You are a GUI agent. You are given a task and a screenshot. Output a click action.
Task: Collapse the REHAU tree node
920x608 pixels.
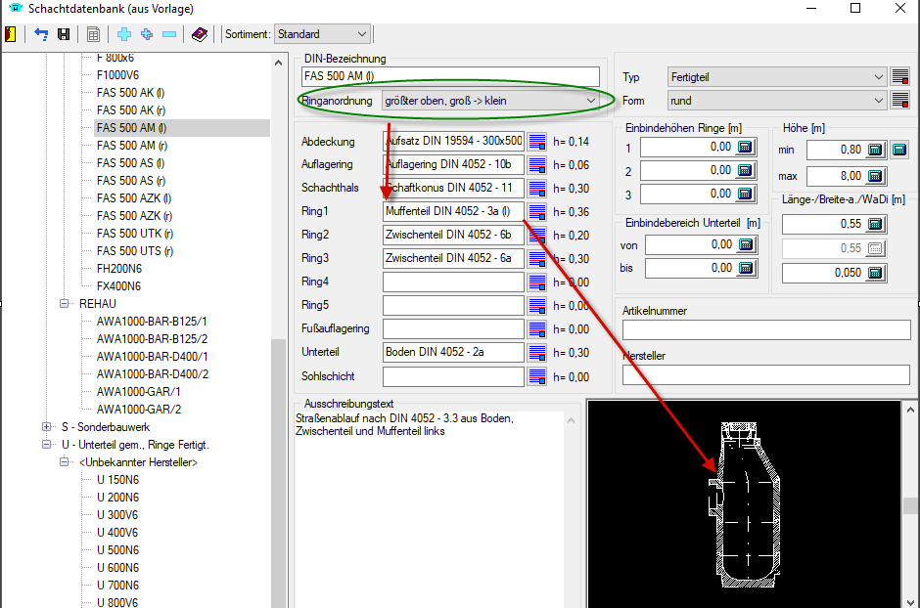click(66, 304)
